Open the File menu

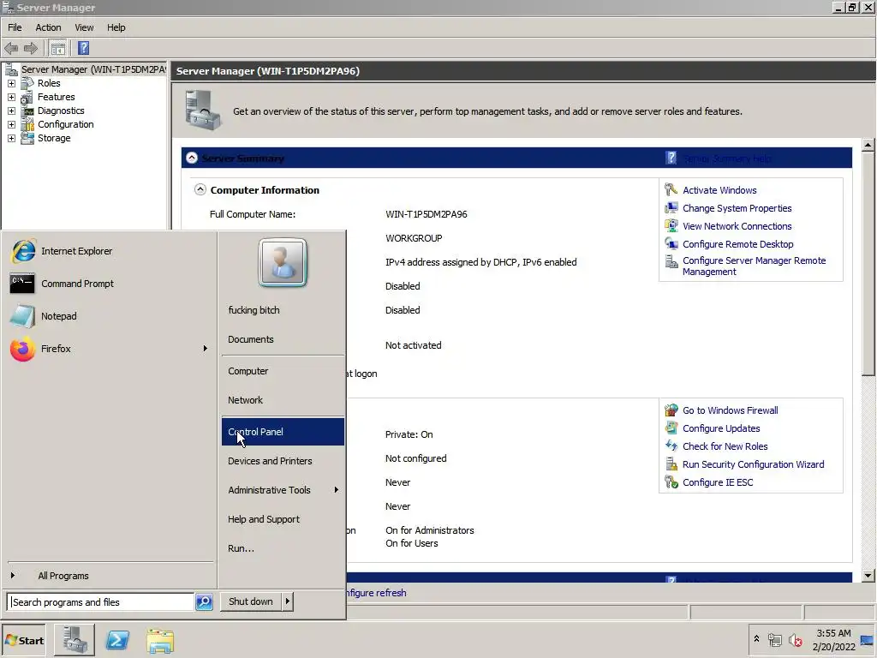[15, 27]
